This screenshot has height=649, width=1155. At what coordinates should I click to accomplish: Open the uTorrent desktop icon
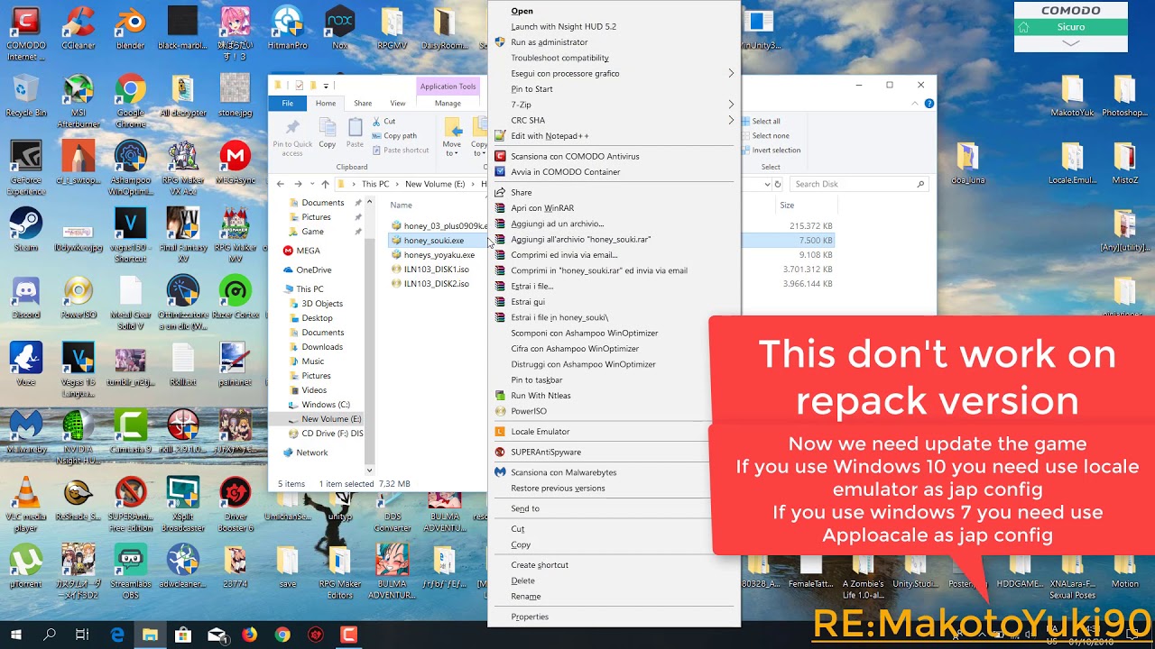click(x=25, y=566)
